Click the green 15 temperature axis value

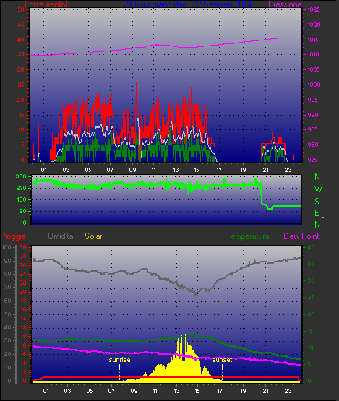pos(310,331)
